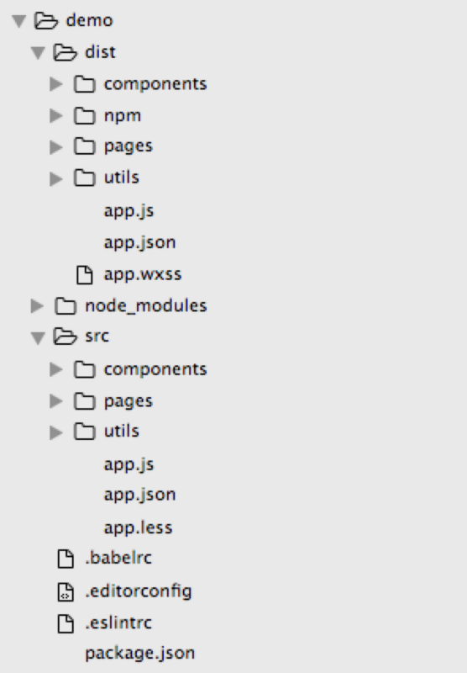This screenshot has width=467, height=673.
Task: Click the demo root folder icon
Action: [46, 20]
